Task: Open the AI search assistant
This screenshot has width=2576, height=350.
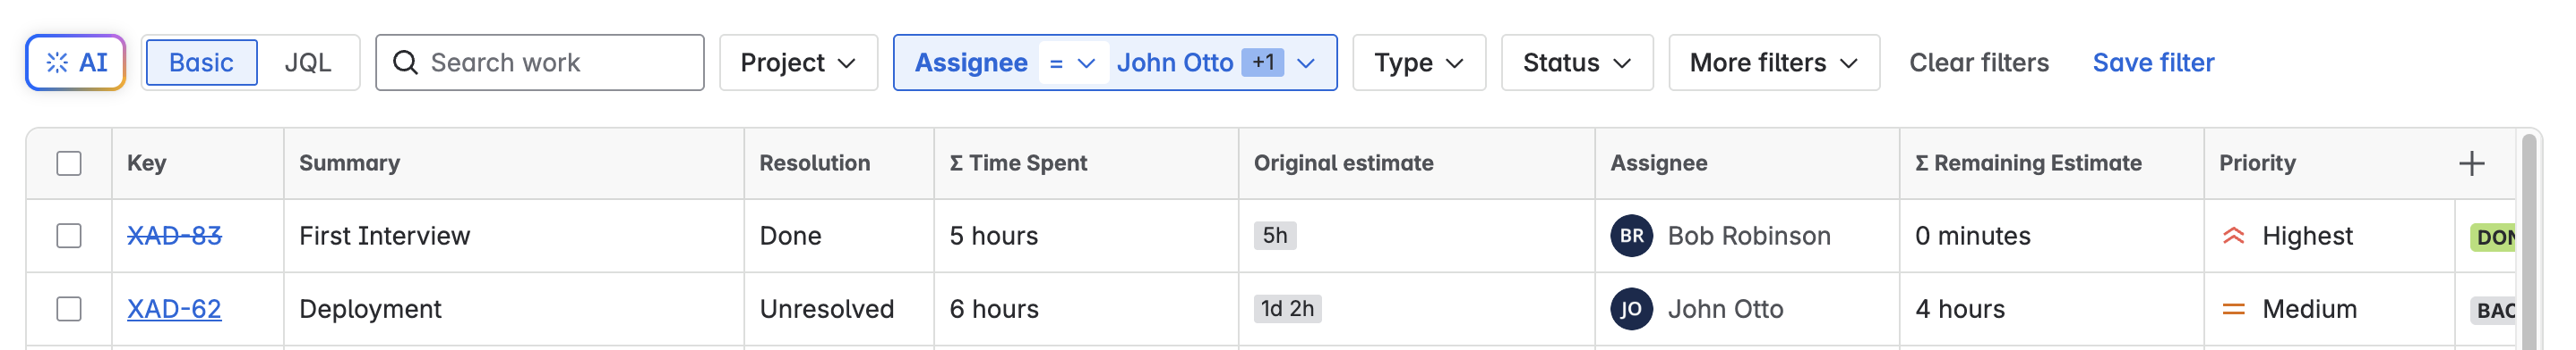Action: click(x=76, y=62)
